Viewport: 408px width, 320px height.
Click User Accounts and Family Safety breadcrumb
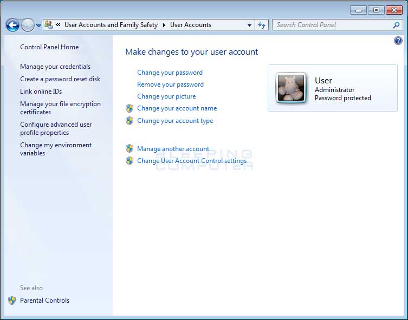[111, 25]
